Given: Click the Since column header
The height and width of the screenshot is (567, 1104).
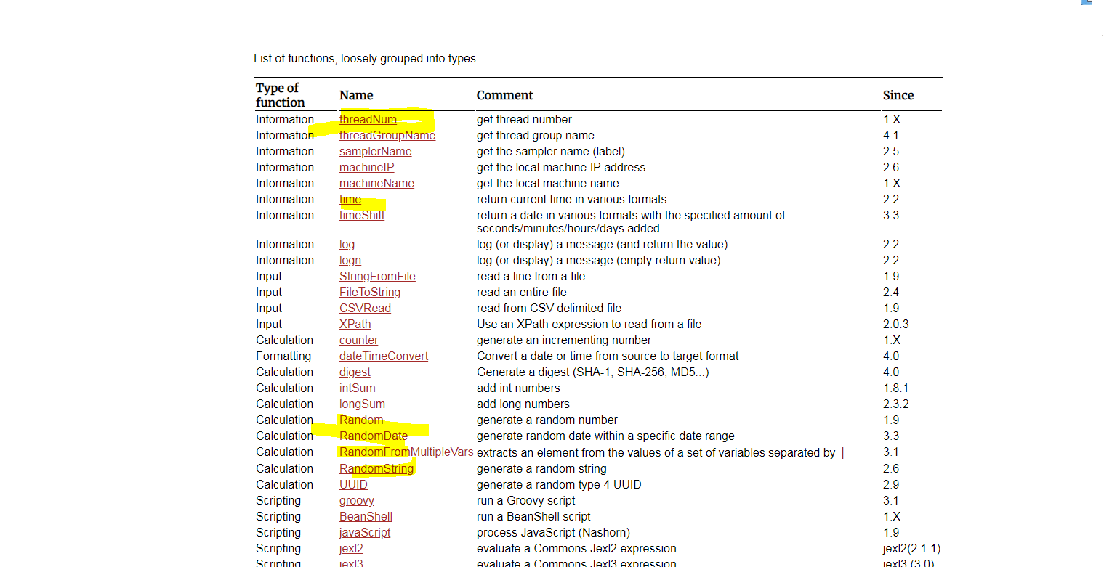Looking at the screenshot, I should (x=898, y=95).
